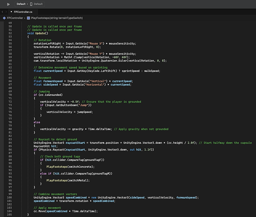
Task: Open the FPController breadcrumb
Action: tap(15, 18)
